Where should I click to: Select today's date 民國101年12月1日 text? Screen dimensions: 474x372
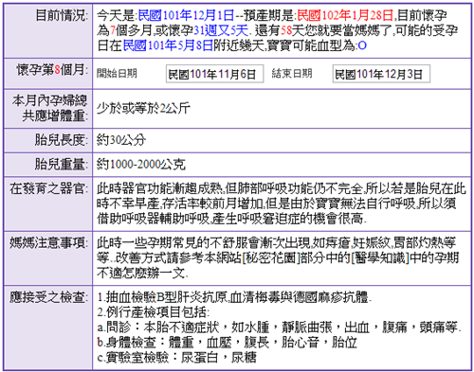[186, 15]
